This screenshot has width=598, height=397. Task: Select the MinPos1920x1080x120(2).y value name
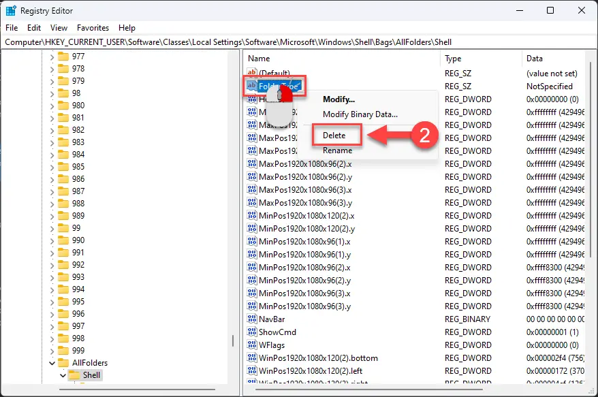tap(306, 229)
